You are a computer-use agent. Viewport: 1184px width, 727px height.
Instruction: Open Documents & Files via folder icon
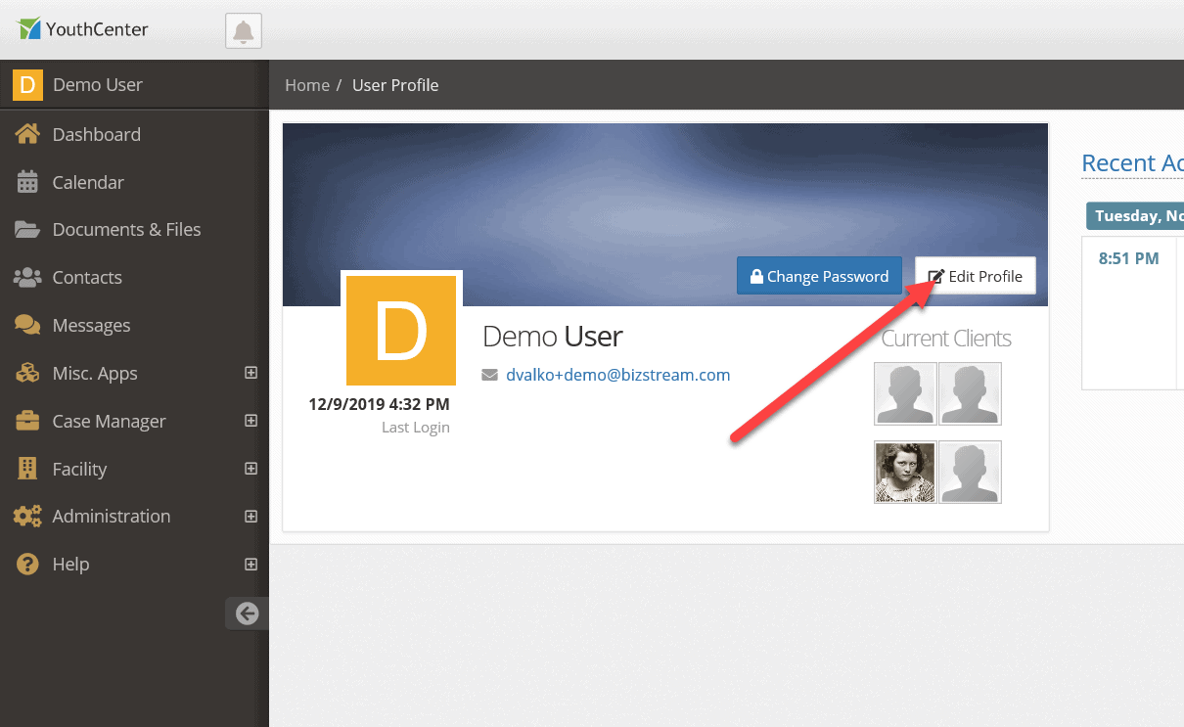(x=26, y=229)
